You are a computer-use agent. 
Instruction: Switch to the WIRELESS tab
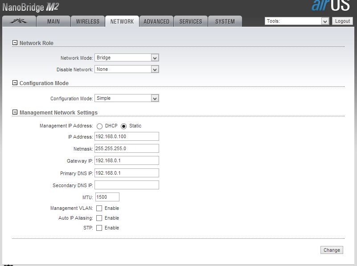(x=88, y=21)
